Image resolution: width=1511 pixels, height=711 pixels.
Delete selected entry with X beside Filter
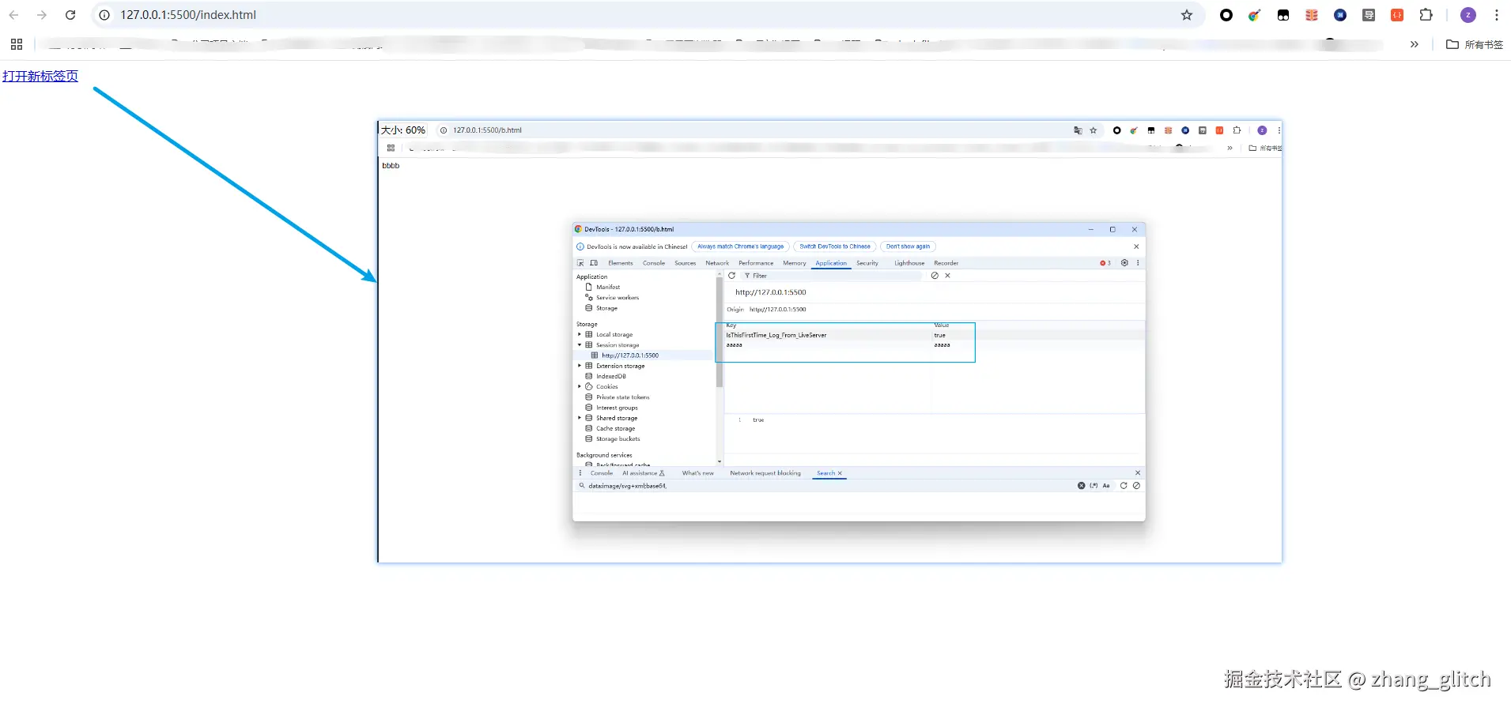tap(947, 276)
